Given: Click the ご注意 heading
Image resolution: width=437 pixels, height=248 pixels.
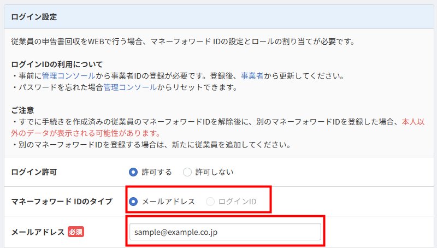Looking at the screenshot, I should [x=22, y=110].
